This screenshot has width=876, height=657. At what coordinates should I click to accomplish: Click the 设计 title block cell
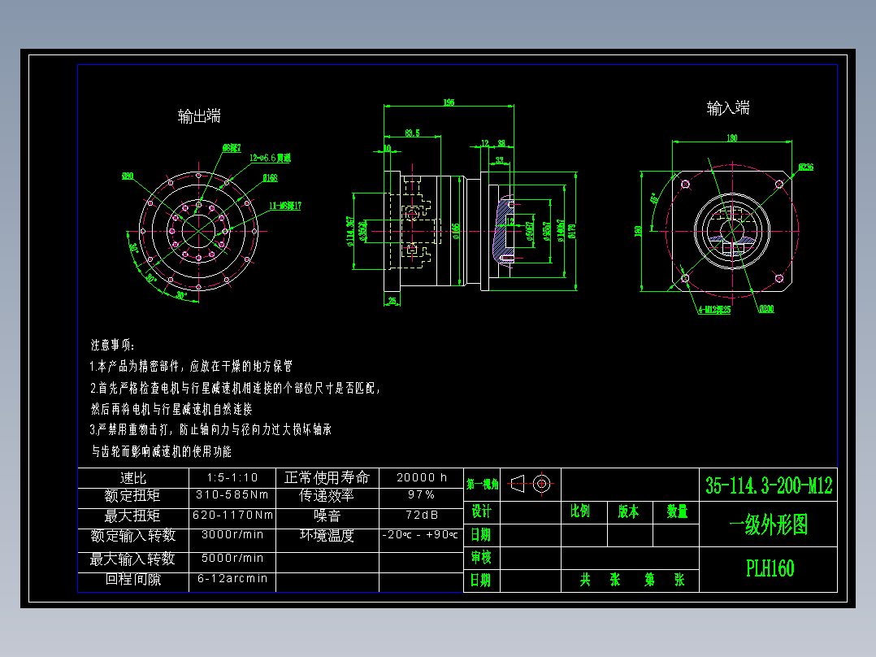[x=481, y=511]
